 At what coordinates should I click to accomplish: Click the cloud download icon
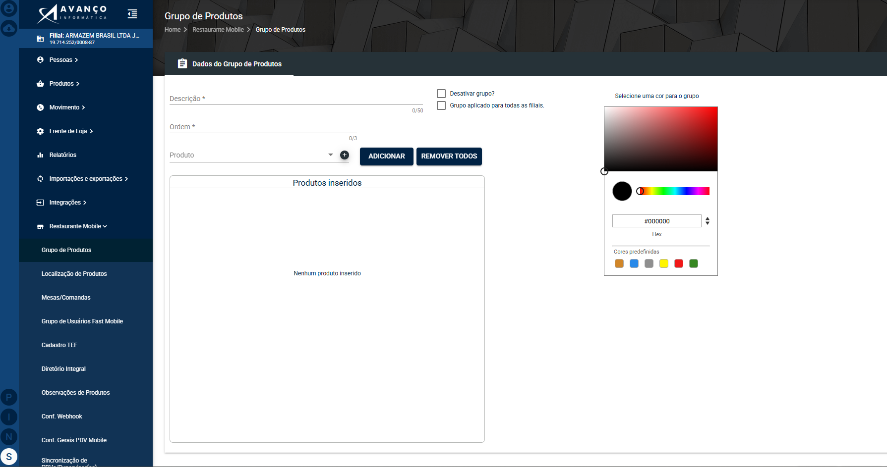tap(9, 28)
